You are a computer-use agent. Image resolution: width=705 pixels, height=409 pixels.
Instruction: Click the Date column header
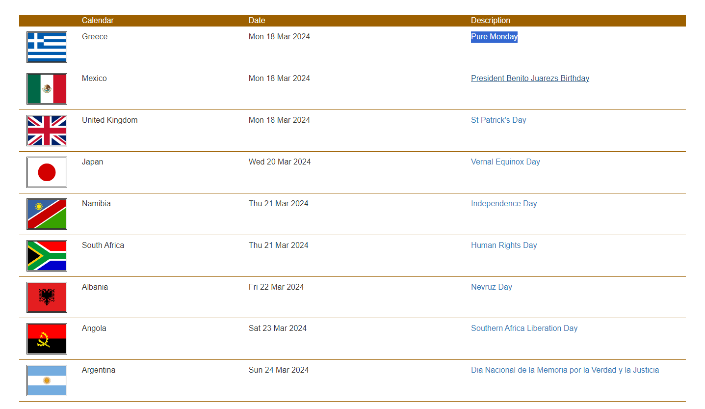(257, 21)
